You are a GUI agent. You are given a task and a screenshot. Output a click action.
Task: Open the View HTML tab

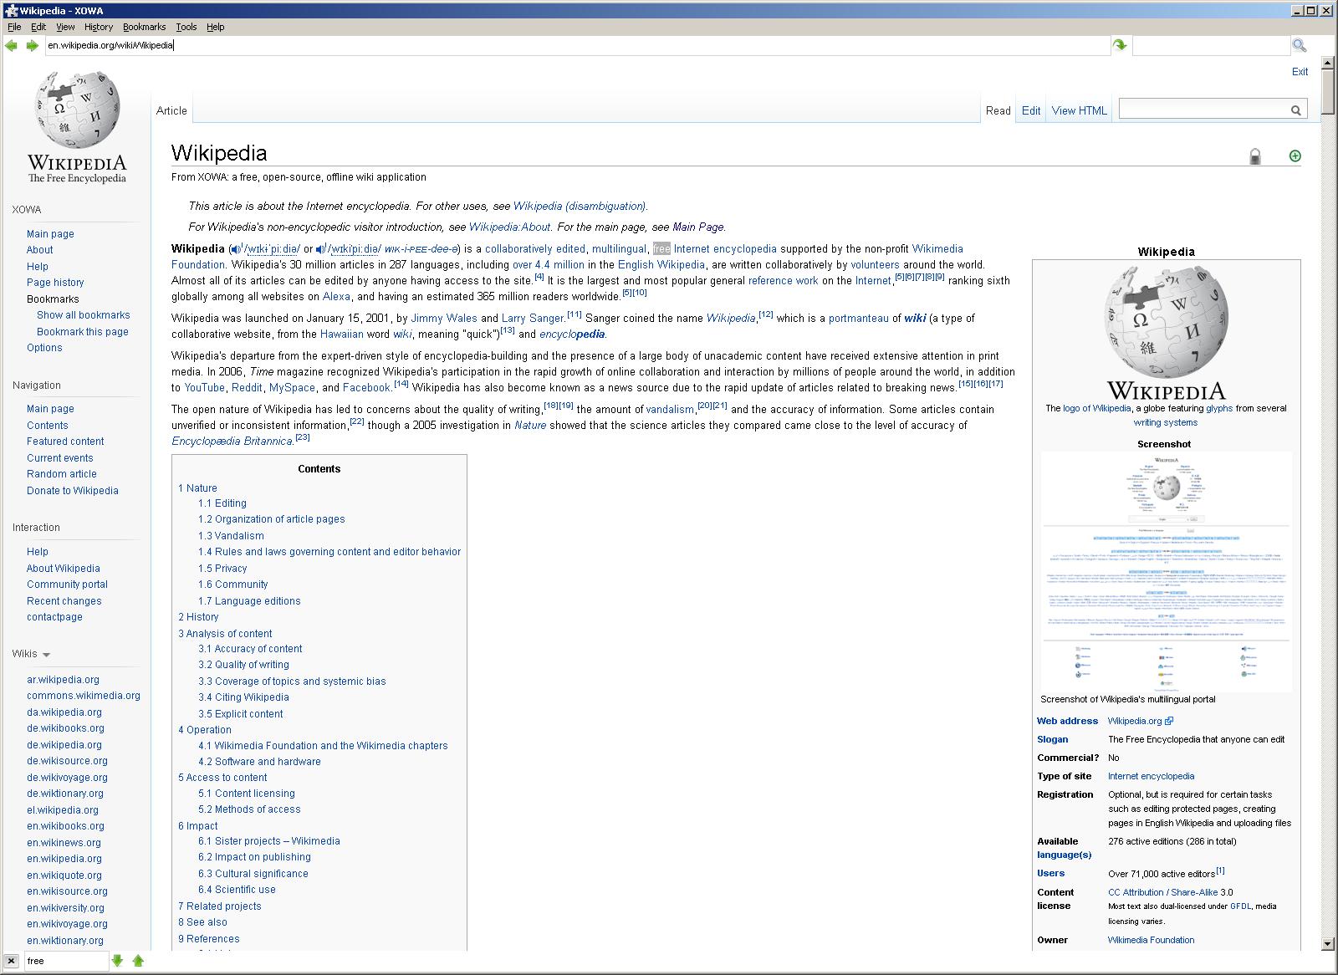click(1079, 110)
